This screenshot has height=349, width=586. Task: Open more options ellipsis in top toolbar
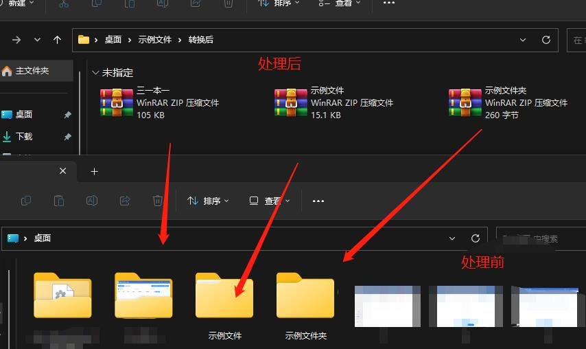coord(389,3)
